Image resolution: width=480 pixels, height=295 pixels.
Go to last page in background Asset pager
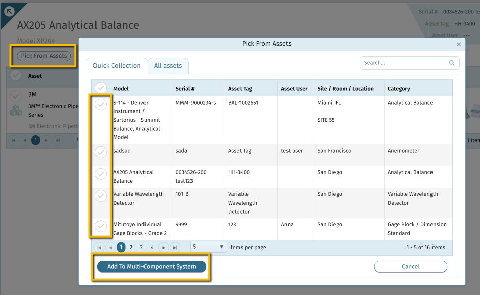58,140
